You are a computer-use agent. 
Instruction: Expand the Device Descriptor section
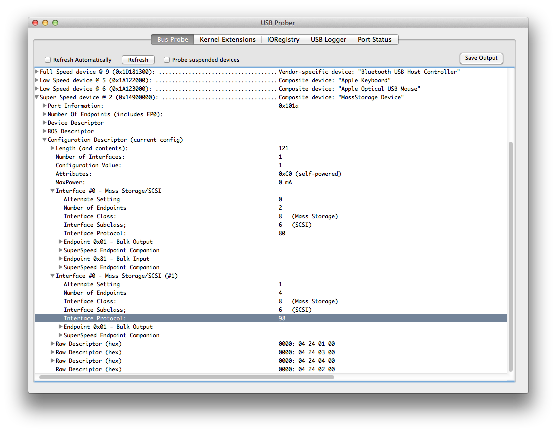(x=44, y=122)
